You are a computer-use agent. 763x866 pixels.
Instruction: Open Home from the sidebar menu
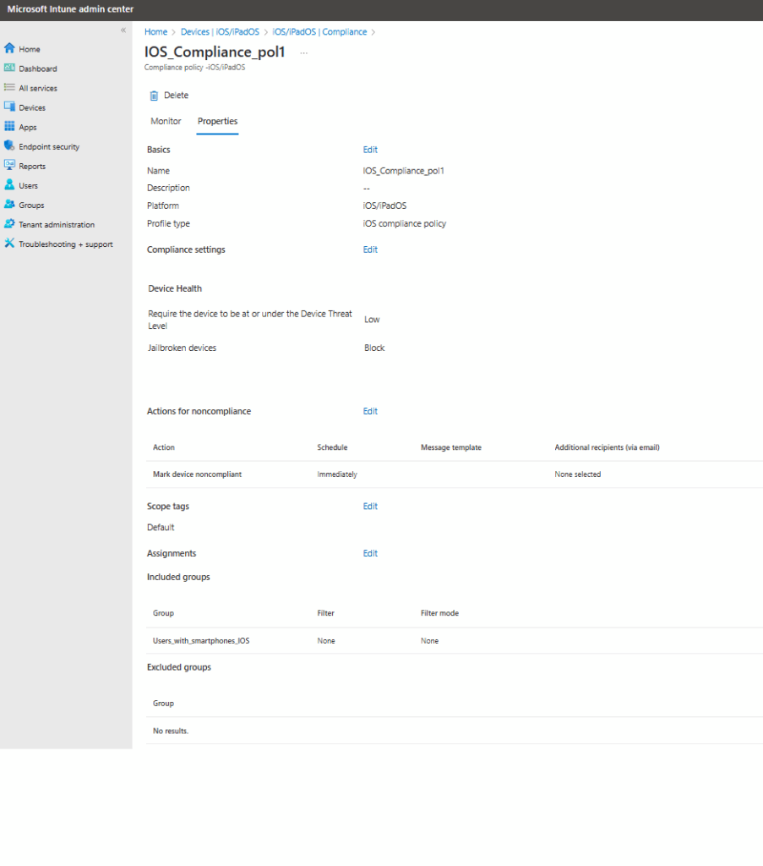30,49
